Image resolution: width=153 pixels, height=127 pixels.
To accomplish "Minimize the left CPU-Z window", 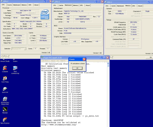I will tap(44, 1).
